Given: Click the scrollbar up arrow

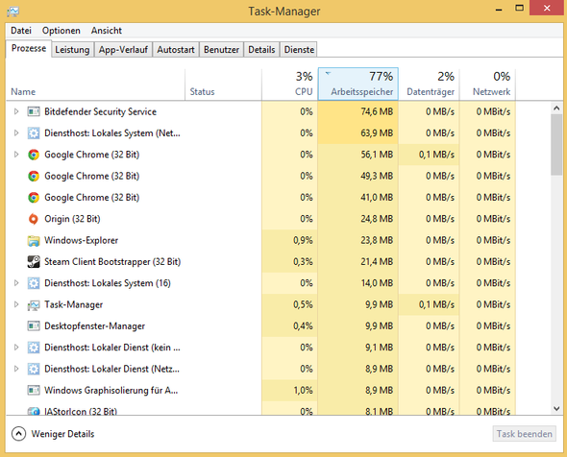Looking at the screenshot, I should (556, 108).
